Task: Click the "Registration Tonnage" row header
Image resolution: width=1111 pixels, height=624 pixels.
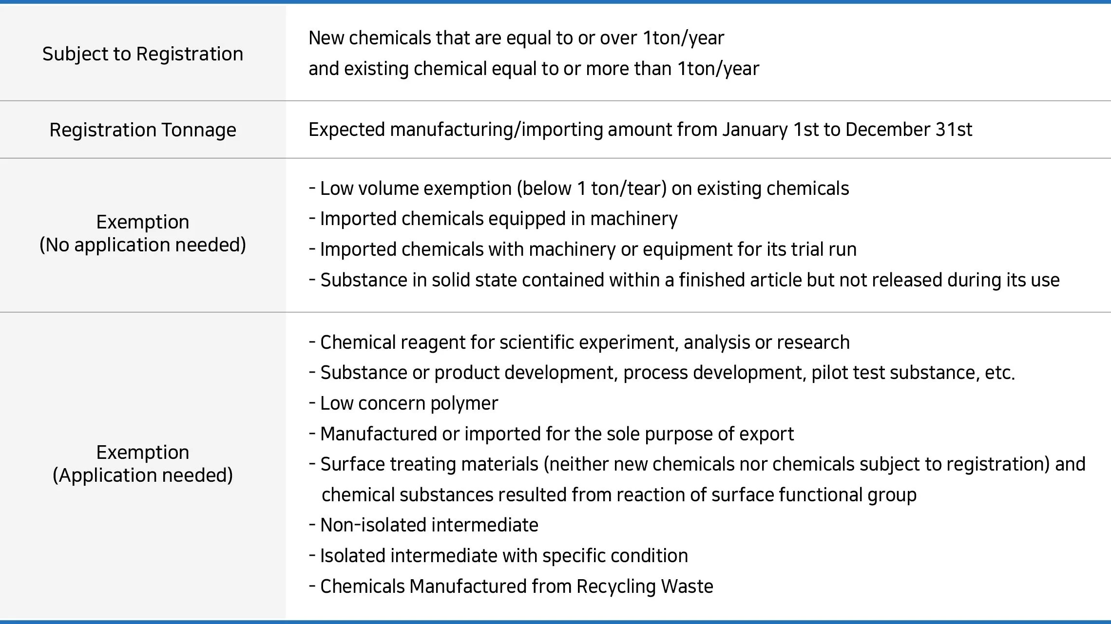Action: [143, 130]
